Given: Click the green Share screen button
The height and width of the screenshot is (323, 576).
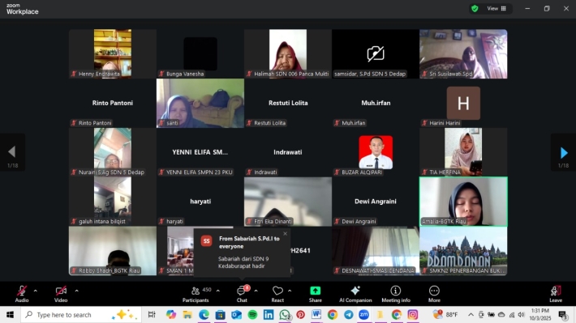Looking at the screenshot, I should click(316, 294).
